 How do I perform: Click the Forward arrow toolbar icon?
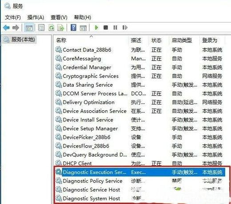pyautogui.click(x=16, y=28)
